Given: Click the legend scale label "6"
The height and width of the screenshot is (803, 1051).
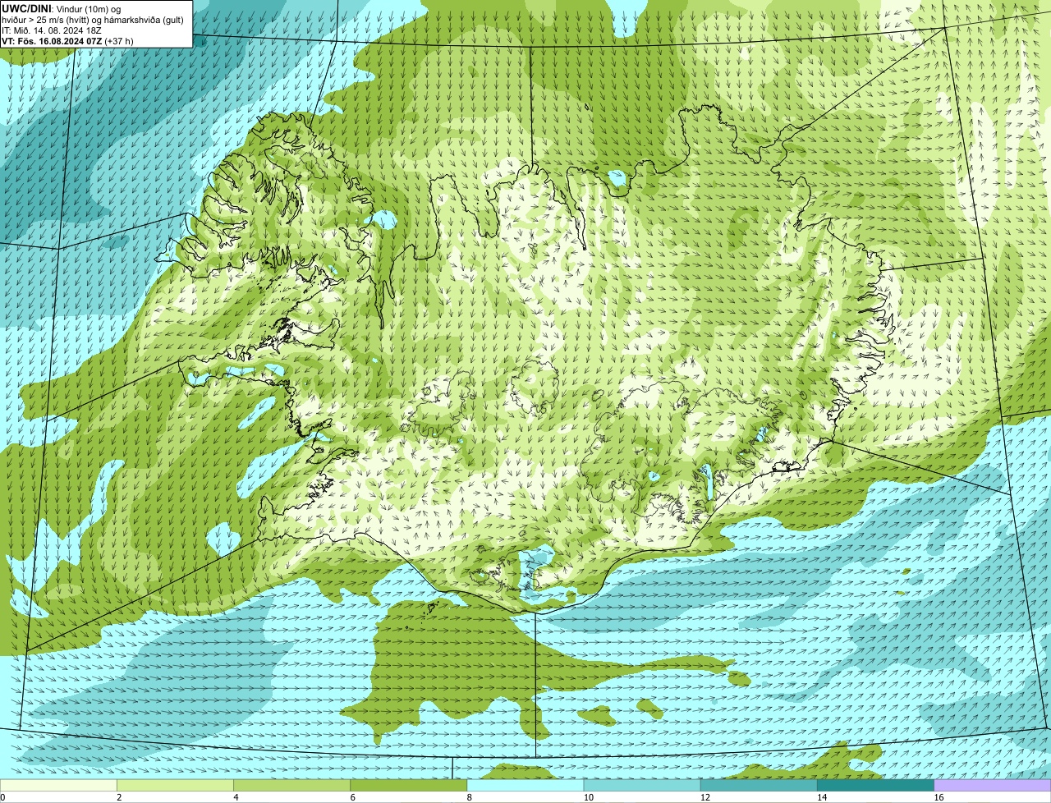Looking at the screenshot, I should [353, 797].
